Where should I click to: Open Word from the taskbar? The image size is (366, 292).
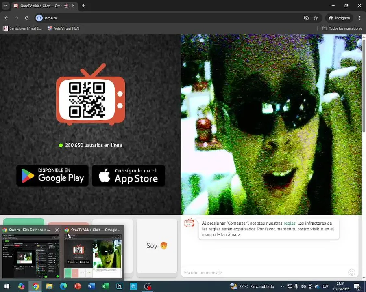coord(91,286)
